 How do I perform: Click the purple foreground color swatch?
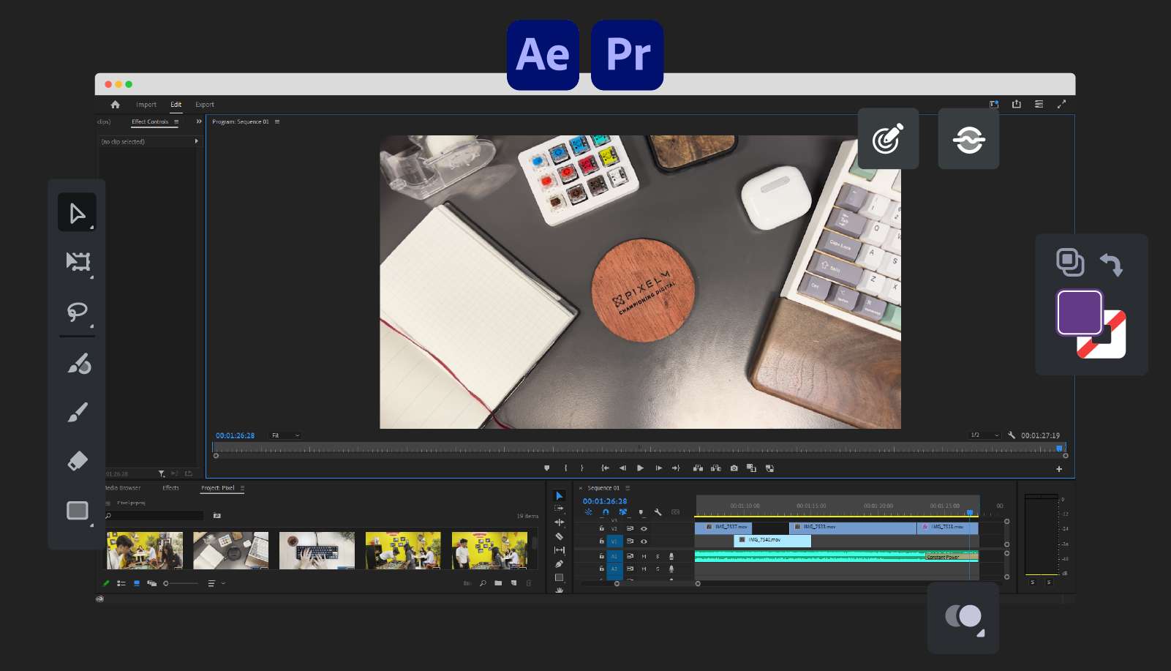pyautogui.click(x=1079, y=312)
